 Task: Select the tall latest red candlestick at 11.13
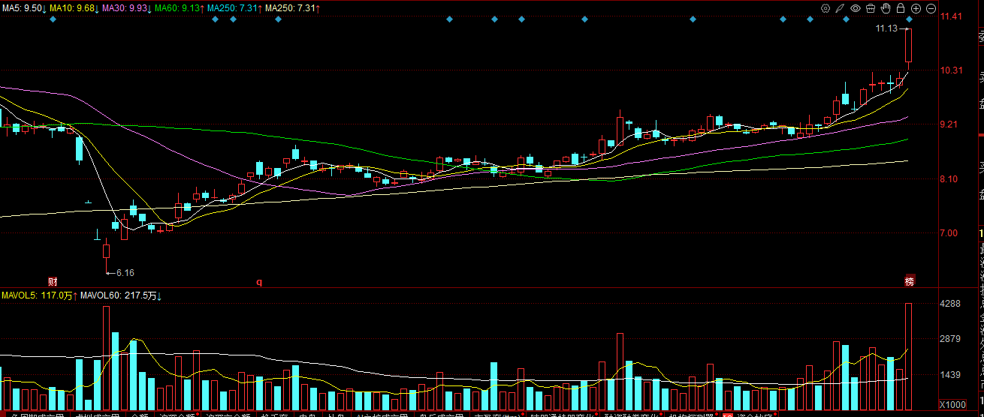pos(909,46)
